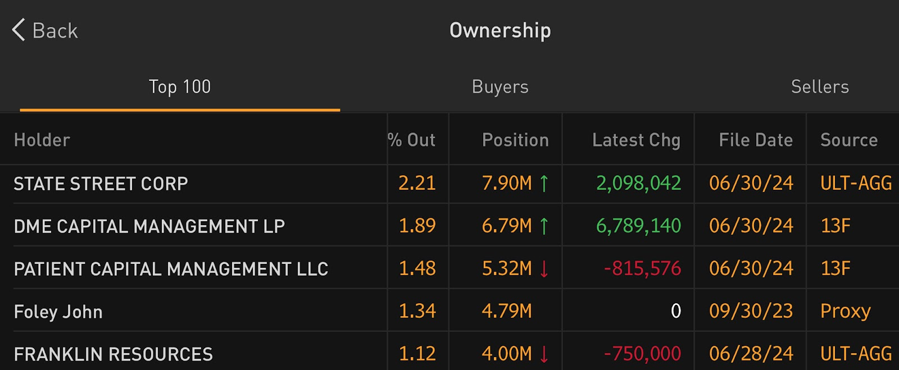The width and height of the screenshot is (899, 370).
Task: Click the 2.21 percent out value
Action: pyautogui.click(x=417, y=183)
